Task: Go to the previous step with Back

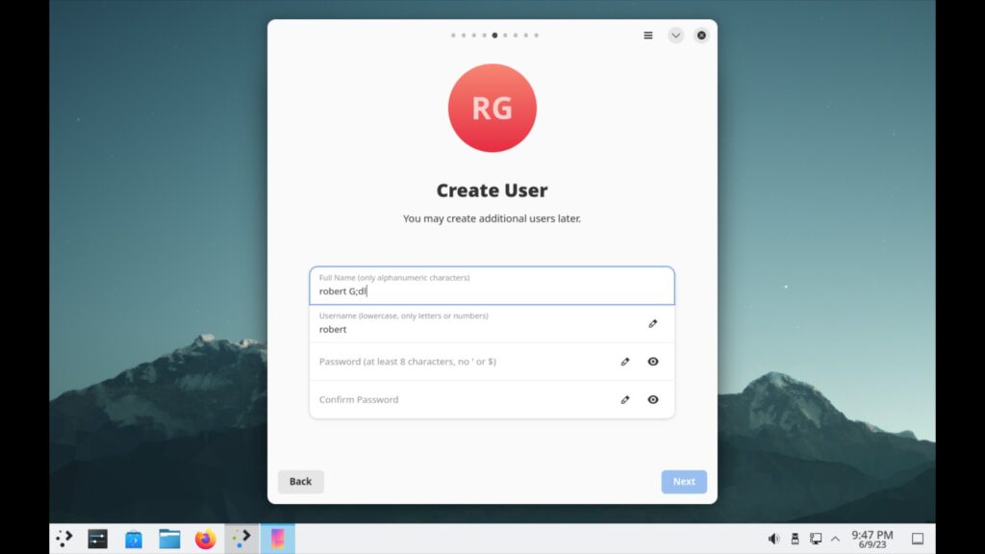Action: 300,481
